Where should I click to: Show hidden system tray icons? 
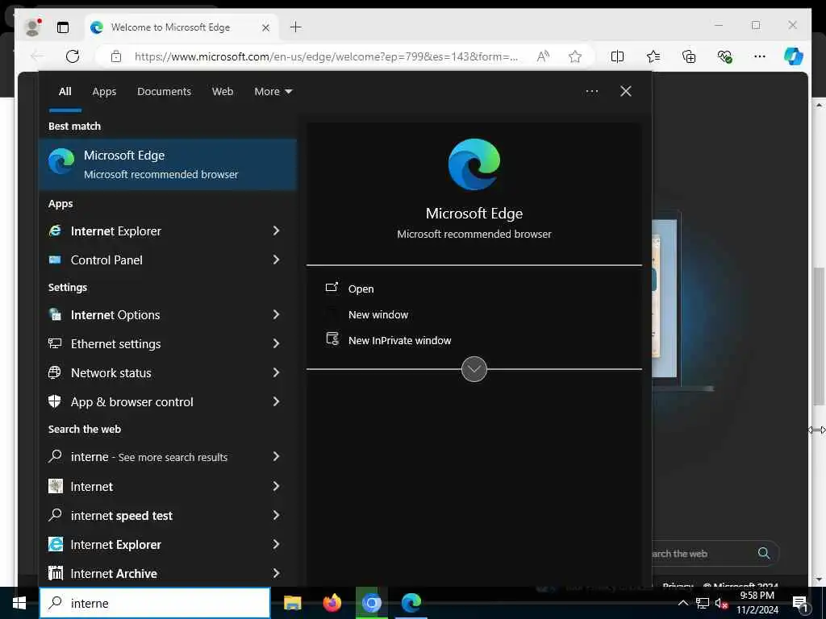(x=682, y=603)
